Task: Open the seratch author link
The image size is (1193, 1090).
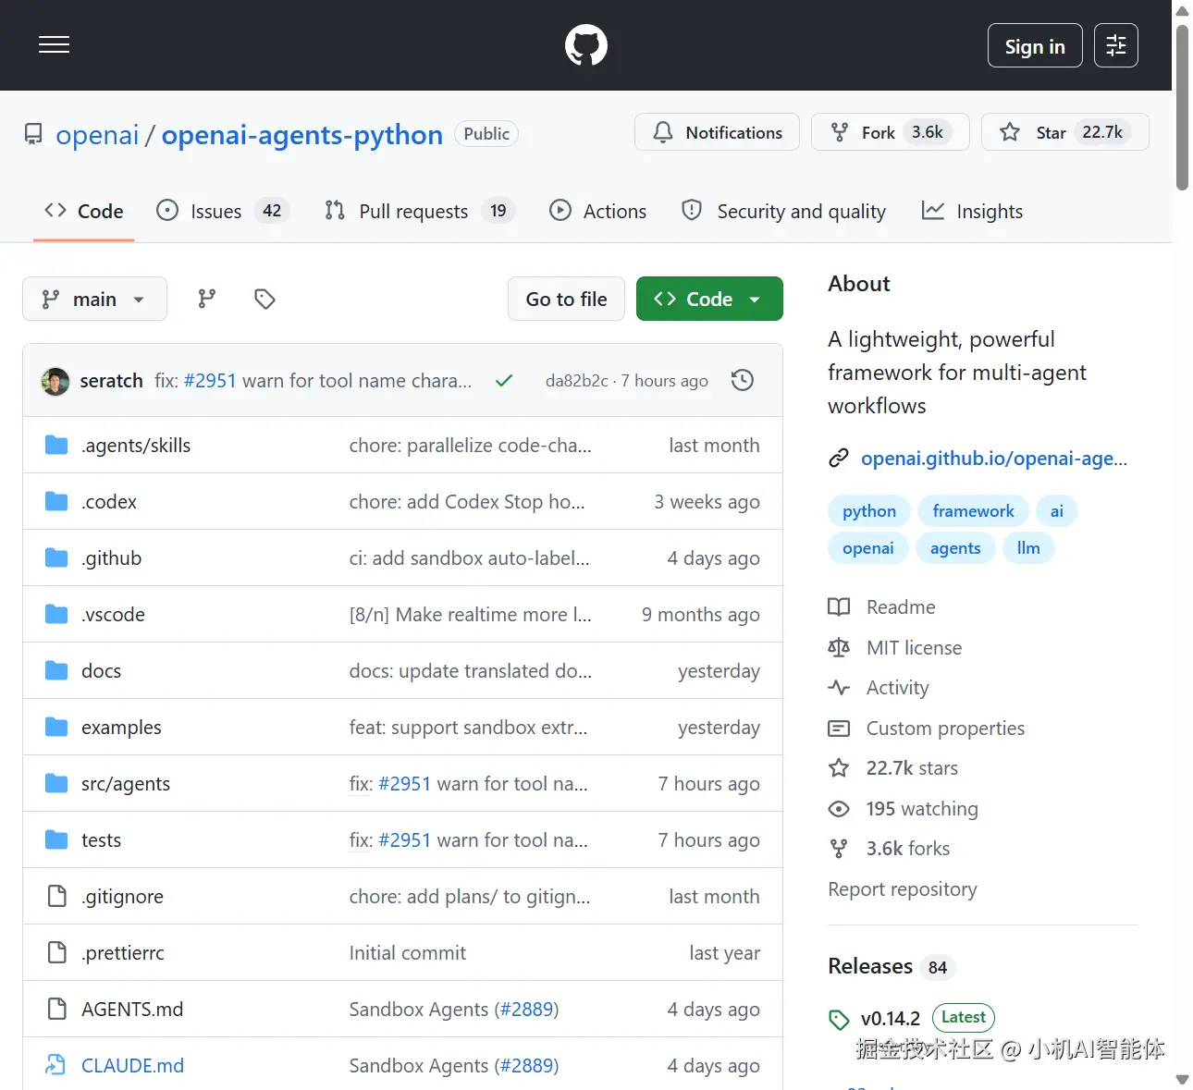Action: click(111, 380)
